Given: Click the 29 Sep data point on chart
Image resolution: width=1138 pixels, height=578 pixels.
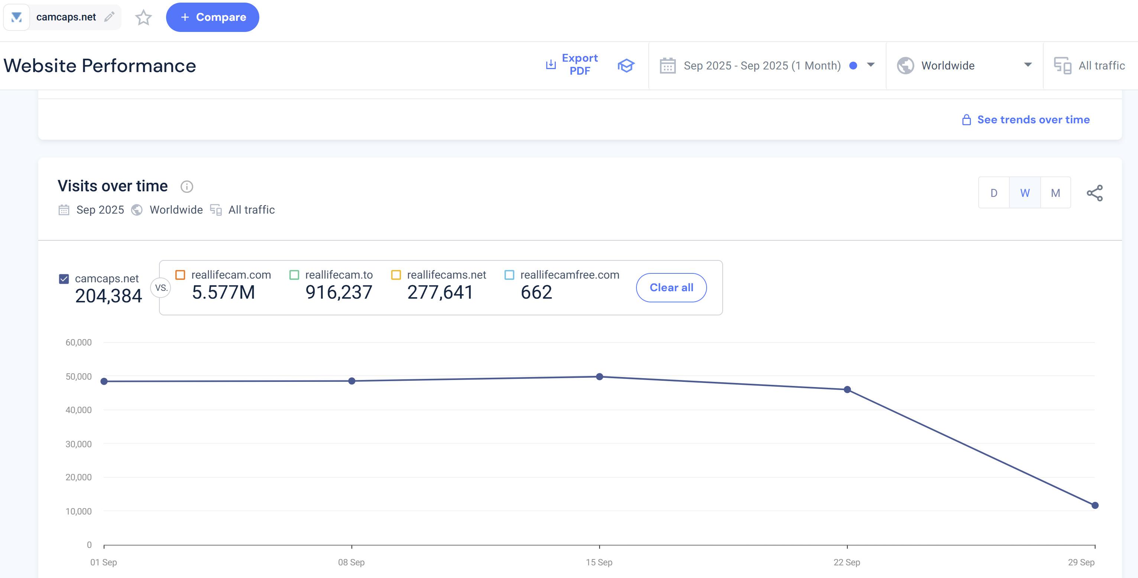Looking at the screenshot, I should [1095, 505].
